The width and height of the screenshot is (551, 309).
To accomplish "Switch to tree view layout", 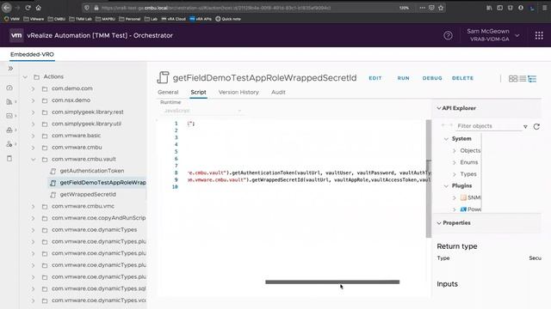I will click(x=532, y=78).
